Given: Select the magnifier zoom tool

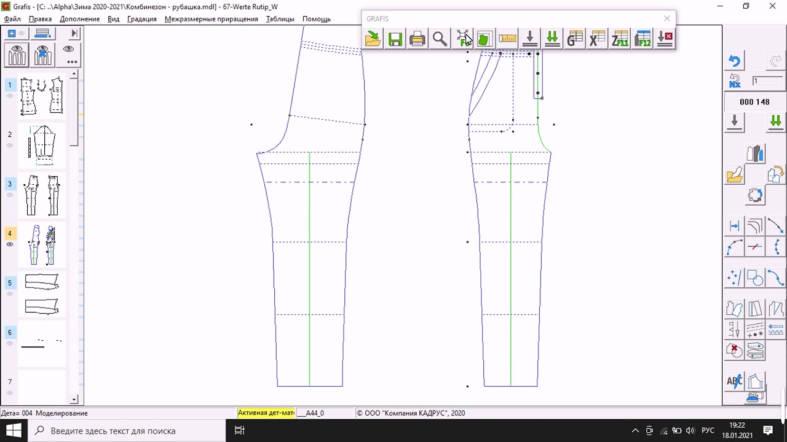Looking at the screenshot, I should [440, 39].
